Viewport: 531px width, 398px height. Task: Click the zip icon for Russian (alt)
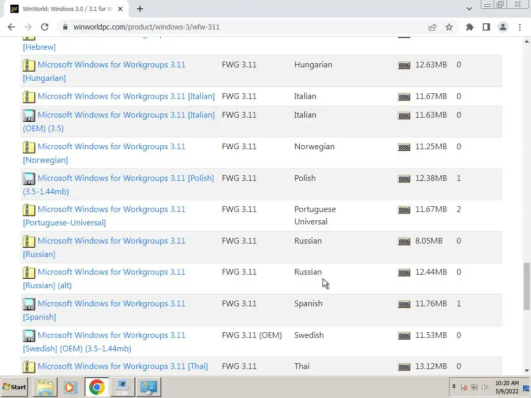click(x=29, y=273)
